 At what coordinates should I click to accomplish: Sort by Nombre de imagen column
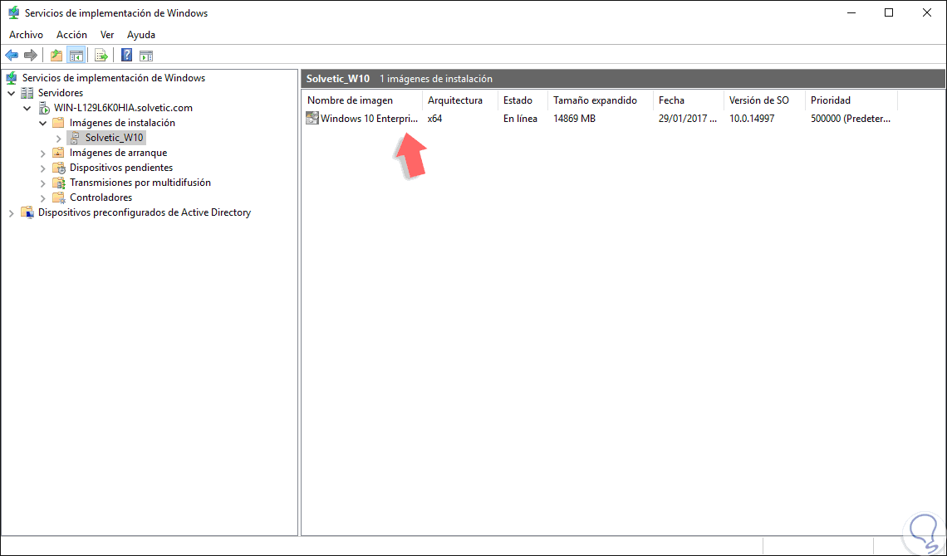tap(361, 100)
